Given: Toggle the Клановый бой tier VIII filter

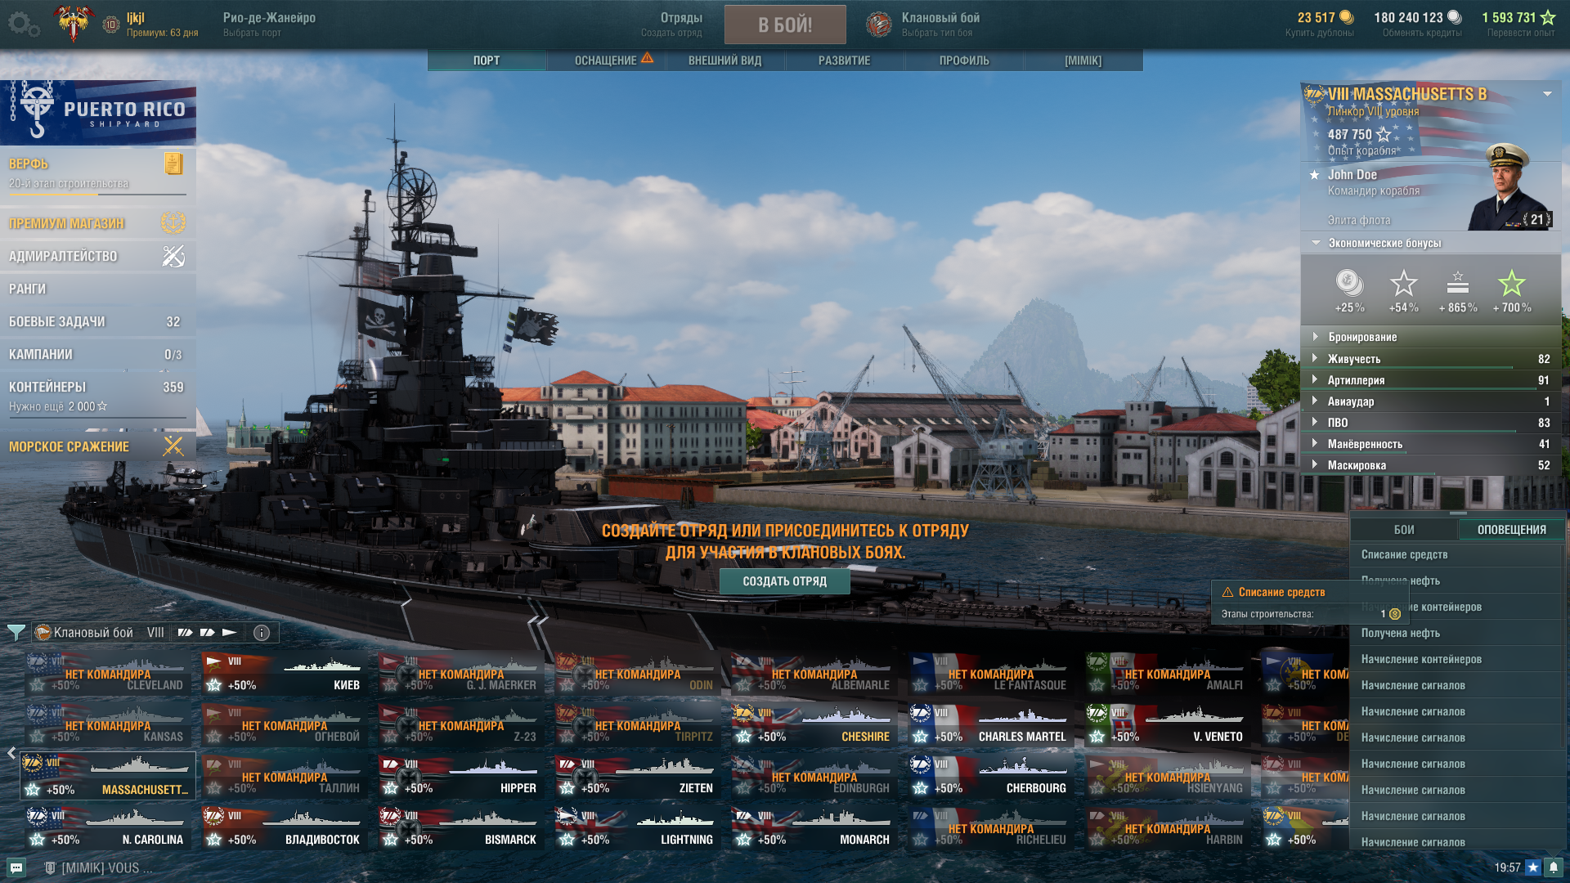Looking at the screenshot, I should click(x=101, y=632).
